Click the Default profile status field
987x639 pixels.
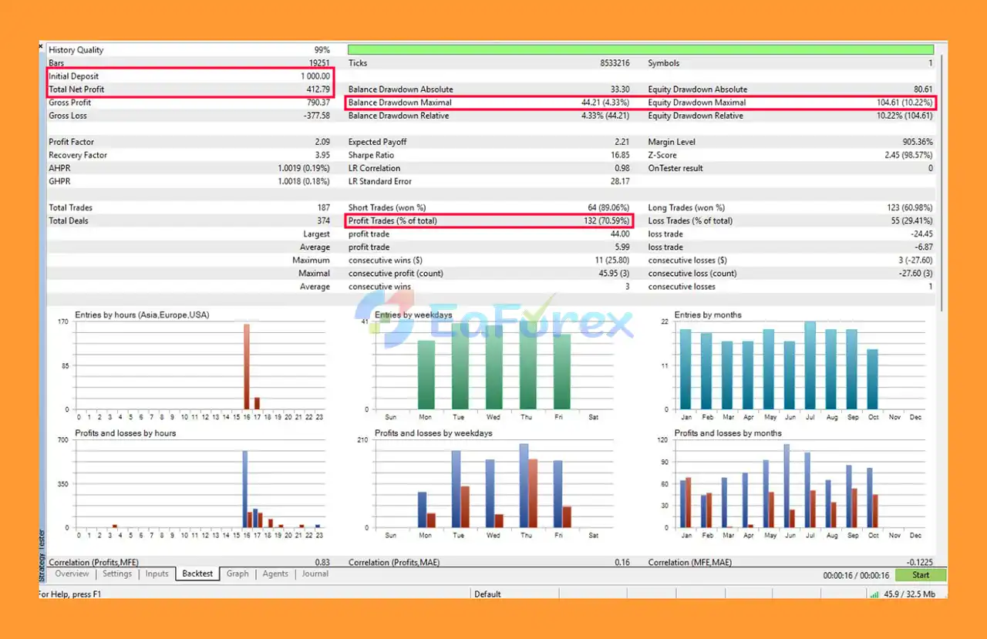point(487,594)
